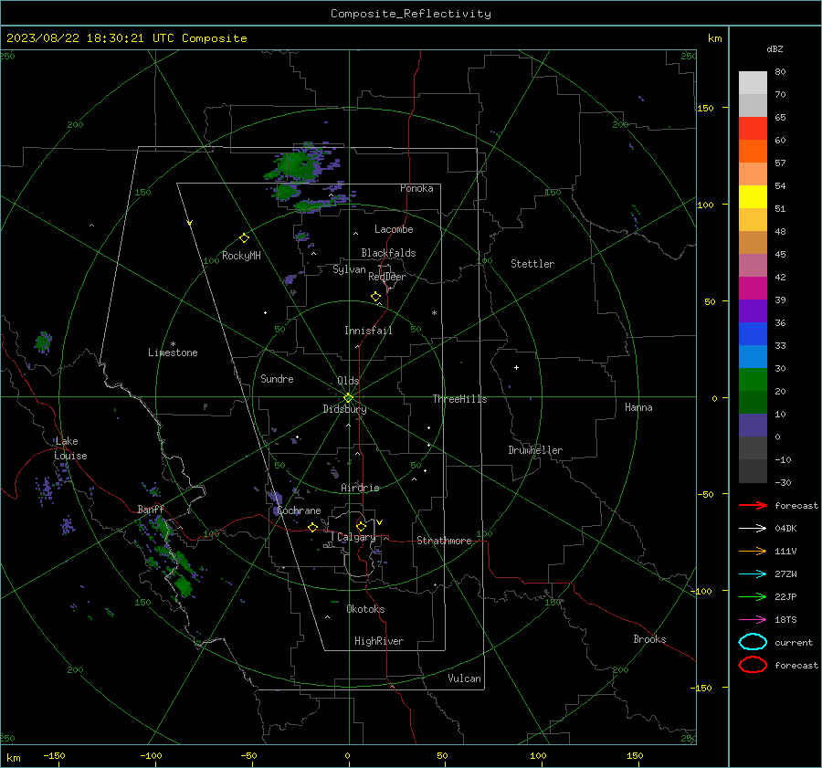This screenshot has width=822, height=768.
Task: Pick the green 30 to 20 dBZ swatch
Action: click(753, 380)
